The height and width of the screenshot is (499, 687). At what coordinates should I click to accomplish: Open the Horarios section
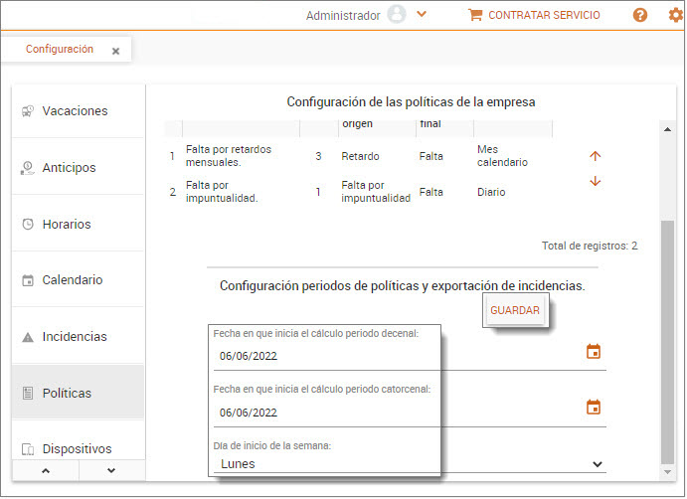[x=66, y=225]
